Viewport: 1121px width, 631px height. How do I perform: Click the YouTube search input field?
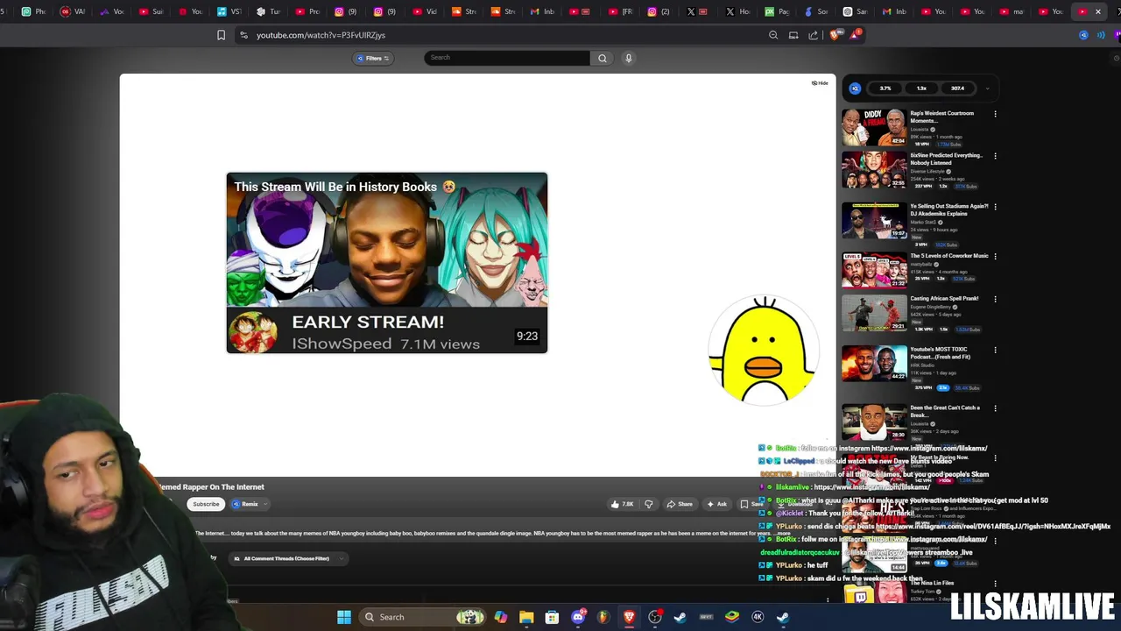[507, 58]
